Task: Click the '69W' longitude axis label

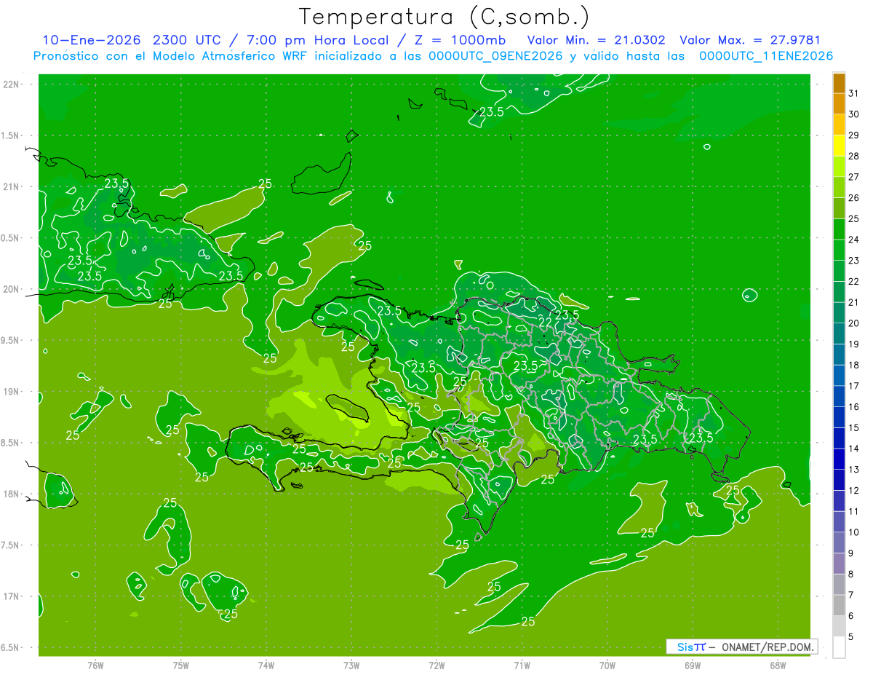Action: 693,666
